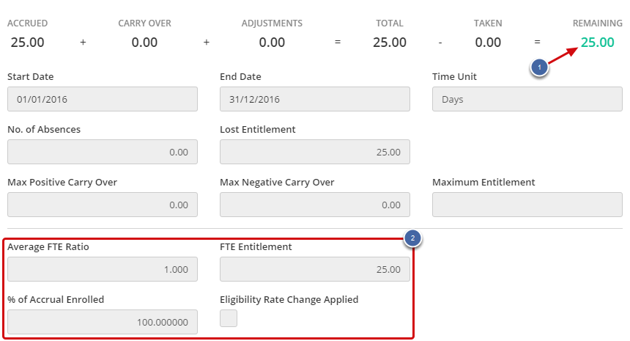This screenshot has width=630, height=341.
Task: Select the Average FTE Ratio field
Action: tap(103, 269)
